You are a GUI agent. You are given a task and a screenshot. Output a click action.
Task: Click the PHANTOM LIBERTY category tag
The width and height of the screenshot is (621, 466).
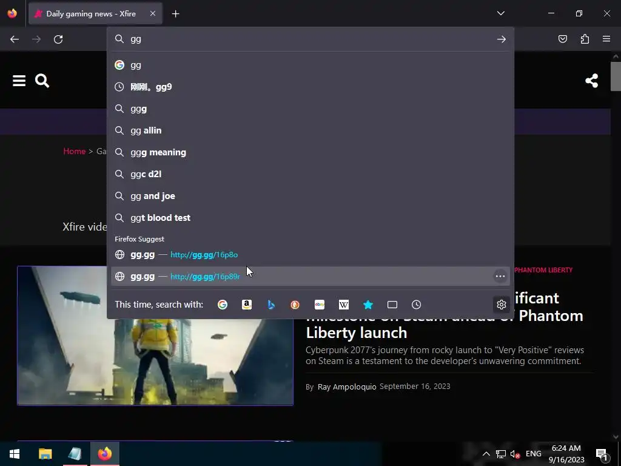tap(543, 270)
